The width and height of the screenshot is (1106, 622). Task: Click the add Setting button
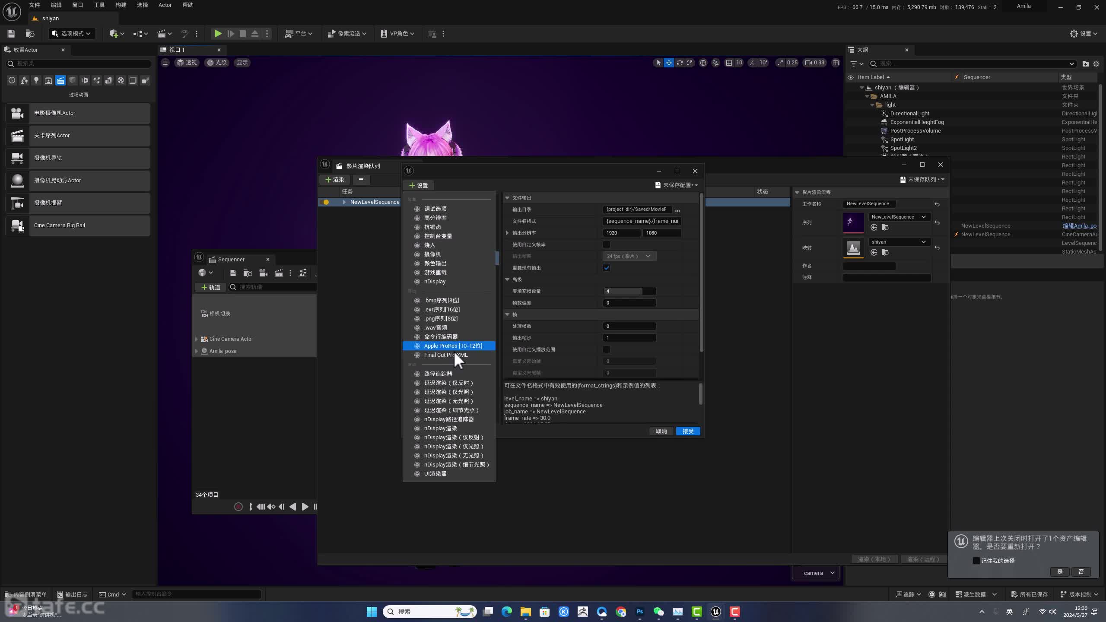click(x=419, y=186)
